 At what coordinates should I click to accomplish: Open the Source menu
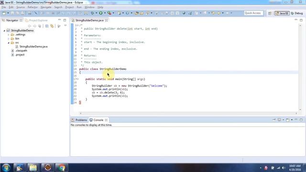point(21,7)
